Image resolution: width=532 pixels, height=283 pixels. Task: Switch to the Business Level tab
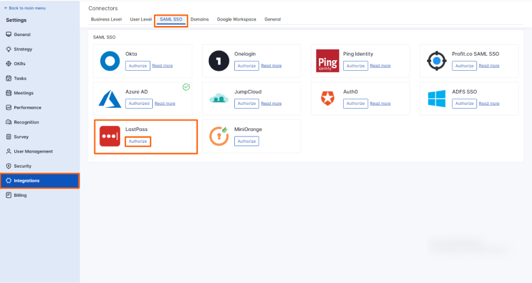click(106, 19)
